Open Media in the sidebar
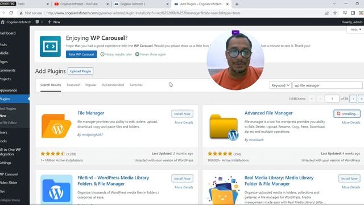Viewport: 364px width, 205px height. (x=4, y=53)
